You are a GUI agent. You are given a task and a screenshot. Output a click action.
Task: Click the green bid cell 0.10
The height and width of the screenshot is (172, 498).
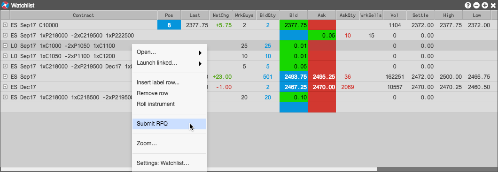click(294, 97)
